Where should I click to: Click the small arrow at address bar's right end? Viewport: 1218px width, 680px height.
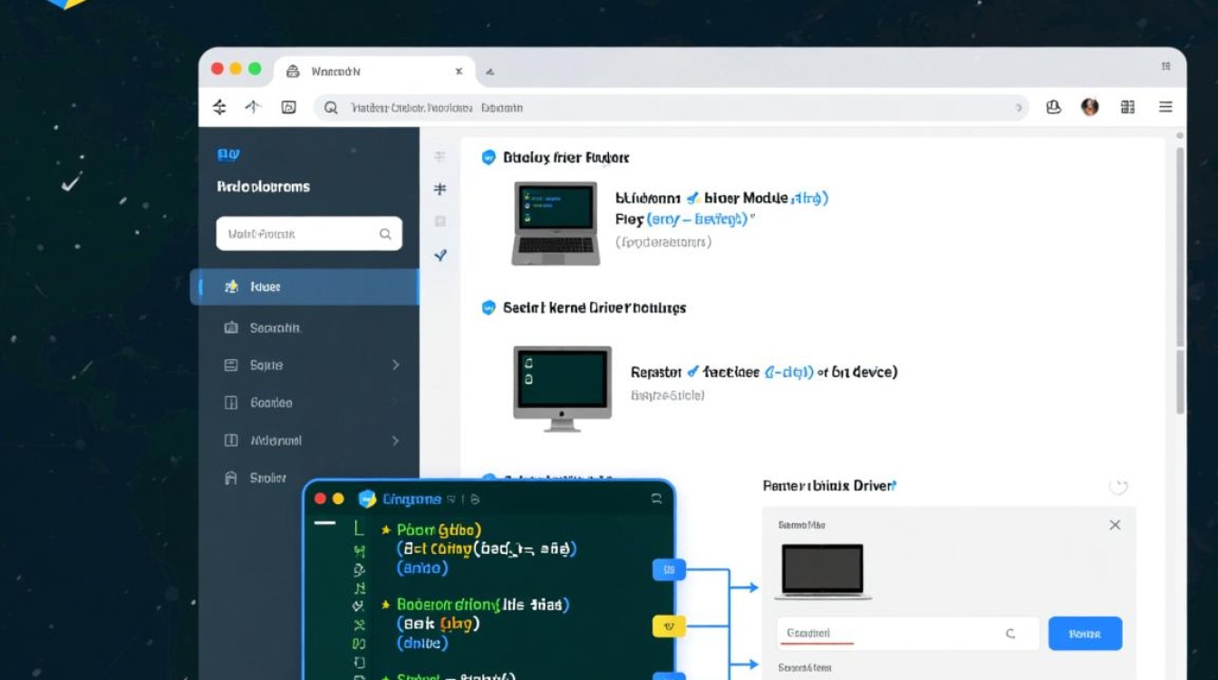1018,108
